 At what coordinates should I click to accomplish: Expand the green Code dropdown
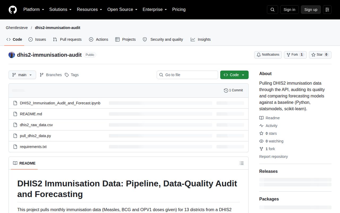pos(234,75)
